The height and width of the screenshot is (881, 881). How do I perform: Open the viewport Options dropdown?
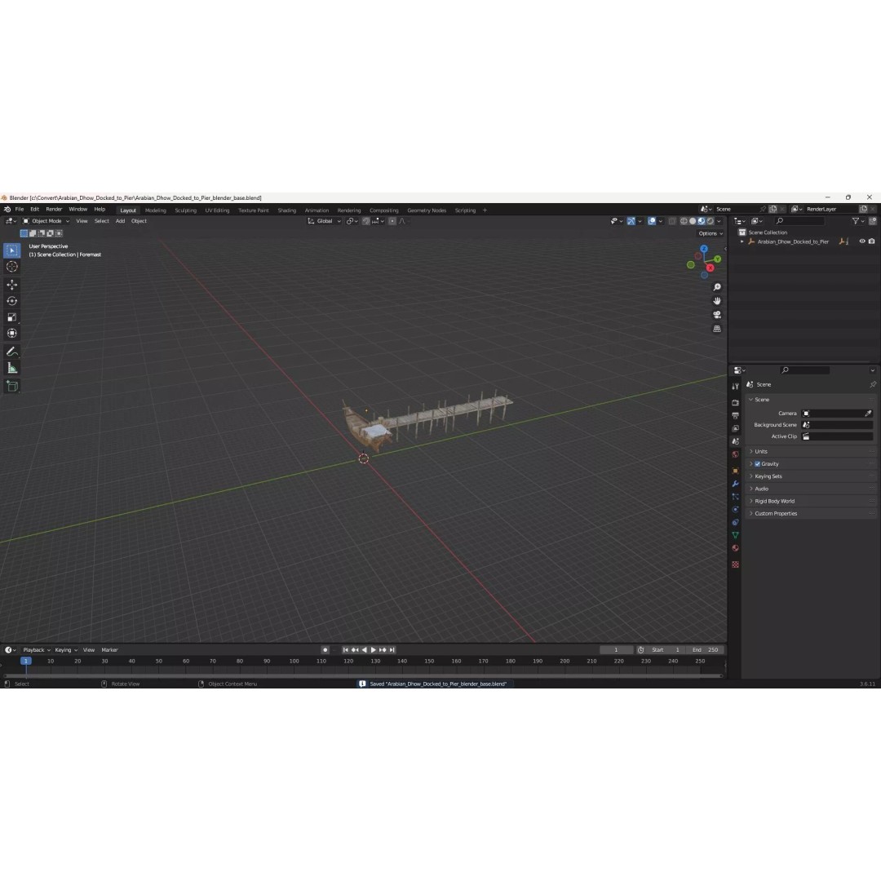pyautogui.click(x=711, y=234)
